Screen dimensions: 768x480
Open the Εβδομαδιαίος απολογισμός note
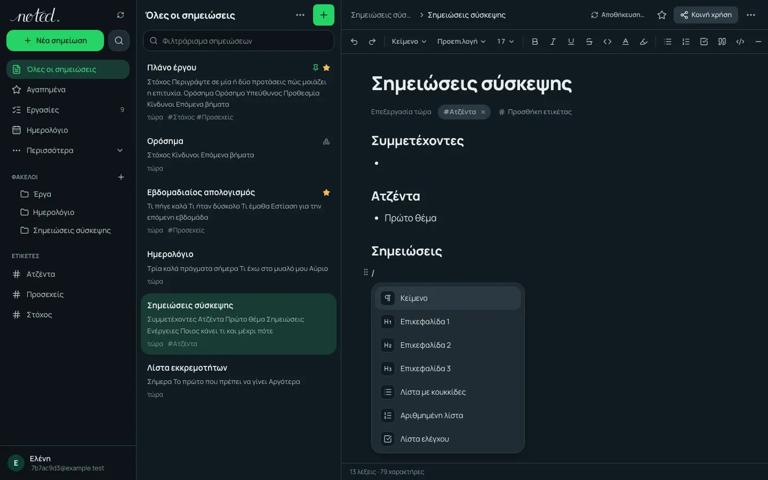(x=238, y=211)
